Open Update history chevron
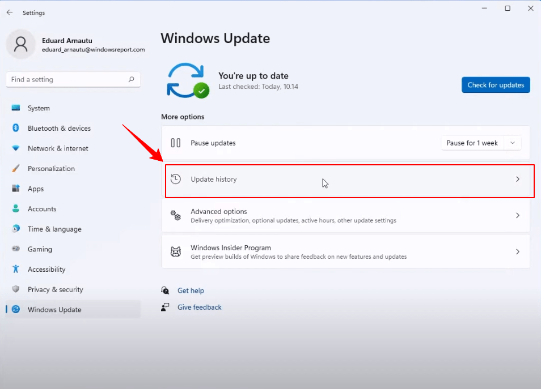Screen dimensions: 541x389 [x=518, y=179]
